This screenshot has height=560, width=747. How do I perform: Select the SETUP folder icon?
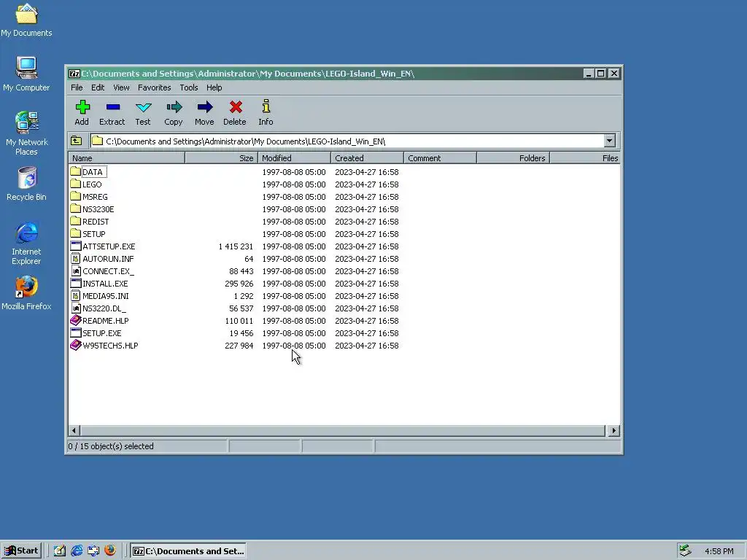click(x=75, y=233)
